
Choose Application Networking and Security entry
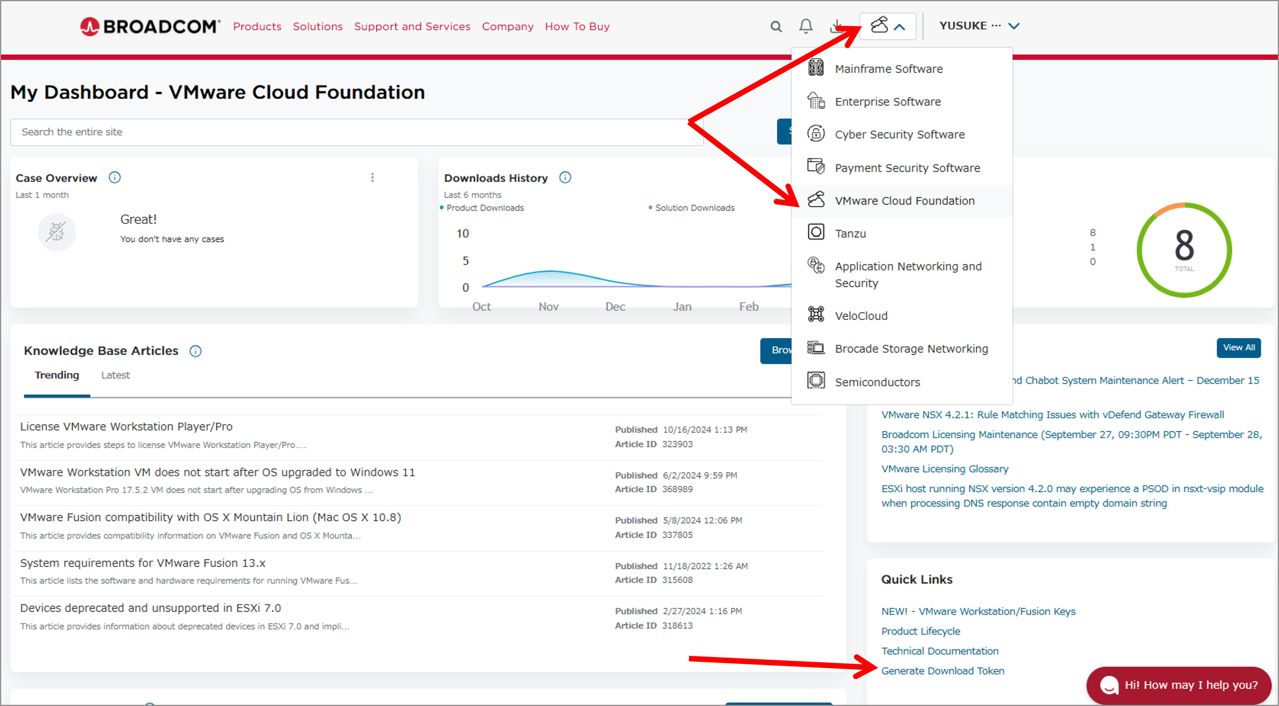[902, 275]
